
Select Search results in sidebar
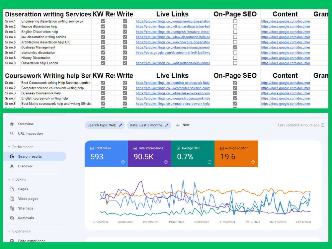[x=34, y=156]
